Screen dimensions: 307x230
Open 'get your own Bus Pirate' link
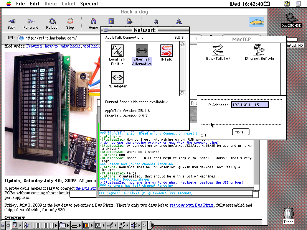(x=191, y=205)
